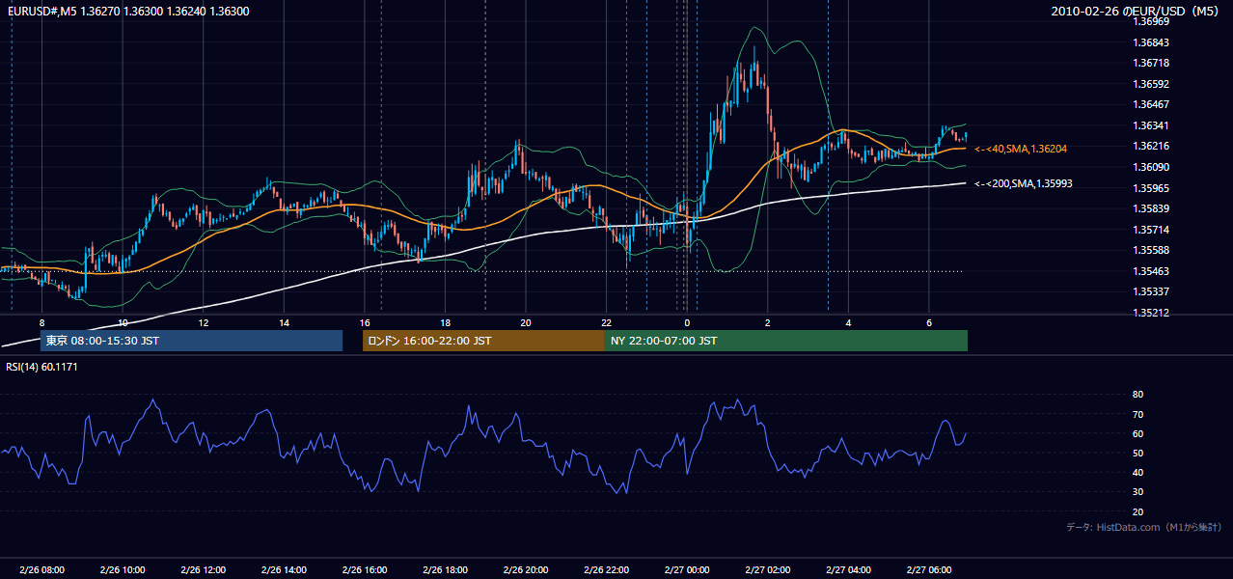Click the 2/26 16:00 bottom time label

(365, 570)
